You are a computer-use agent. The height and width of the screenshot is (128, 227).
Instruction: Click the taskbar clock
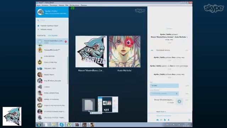coord(186,125)
